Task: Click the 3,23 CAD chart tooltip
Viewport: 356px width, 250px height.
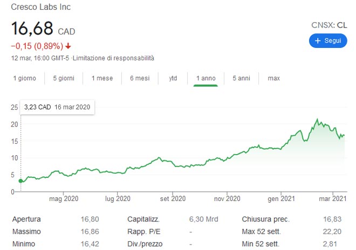Action: pyautogui.click(x=57, y=107)
